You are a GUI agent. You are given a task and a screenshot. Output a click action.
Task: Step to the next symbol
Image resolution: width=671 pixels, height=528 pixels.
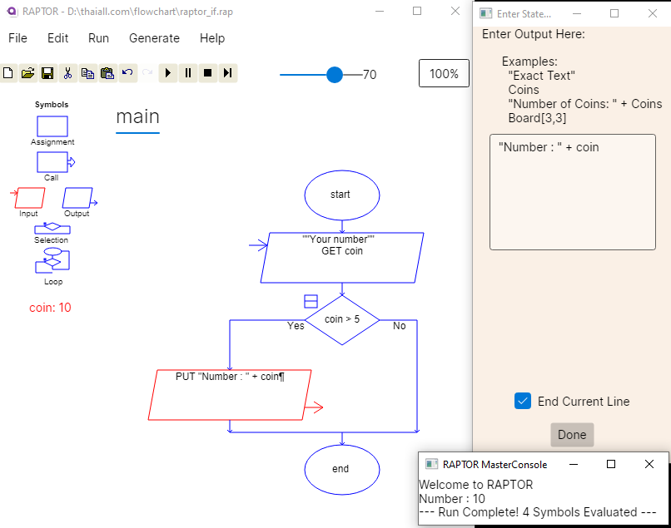[x=228, y=73]
